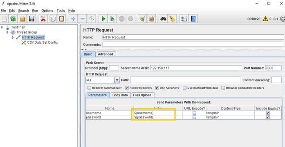The image size is (285, 147).
Task: Click the Port Number field
Action: pyautogui.click(x=274, y=68)
